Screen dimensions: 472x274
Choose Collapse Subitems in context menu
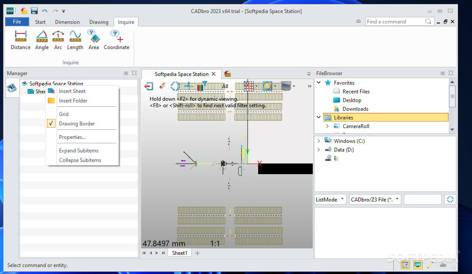pos(82,160)
